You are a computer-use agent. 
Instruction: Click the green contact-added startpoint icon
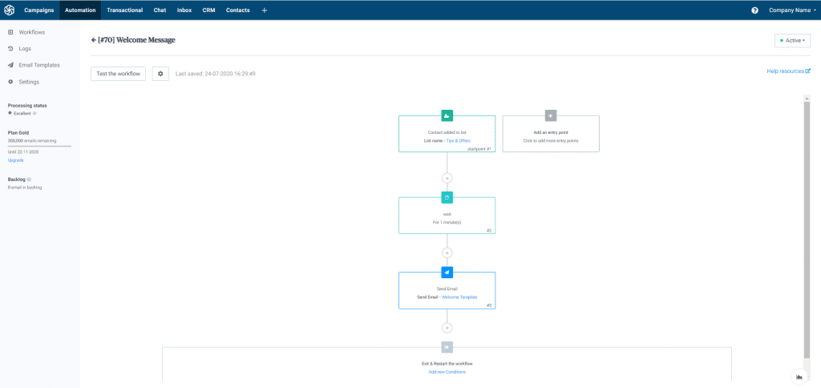[447, 115]
